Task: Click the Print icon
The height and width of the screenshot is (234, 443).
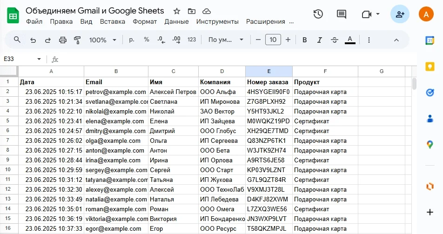Action: (x=63, y=40)
